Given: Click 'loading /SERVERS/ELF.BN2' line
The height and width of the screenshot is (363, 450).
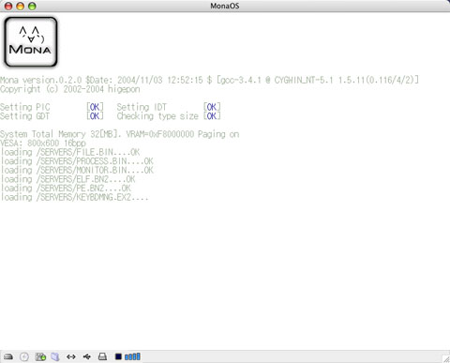Looking at the screenshot, I should click(x=67, y=179).
